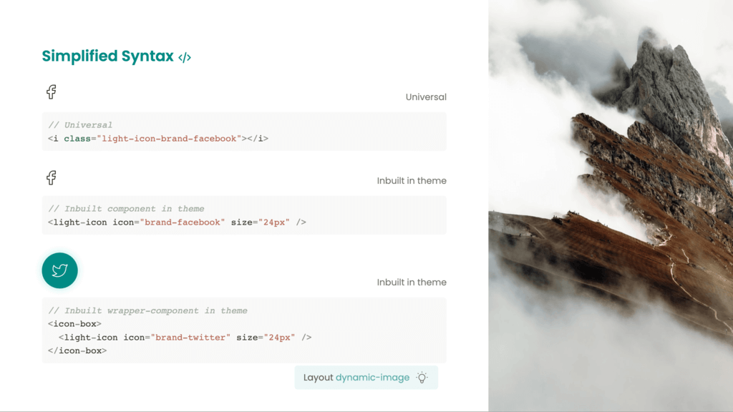733x412 pixels.
Task: Click the opening <icon-box> tag line
Action: click(x=74, y=324)
